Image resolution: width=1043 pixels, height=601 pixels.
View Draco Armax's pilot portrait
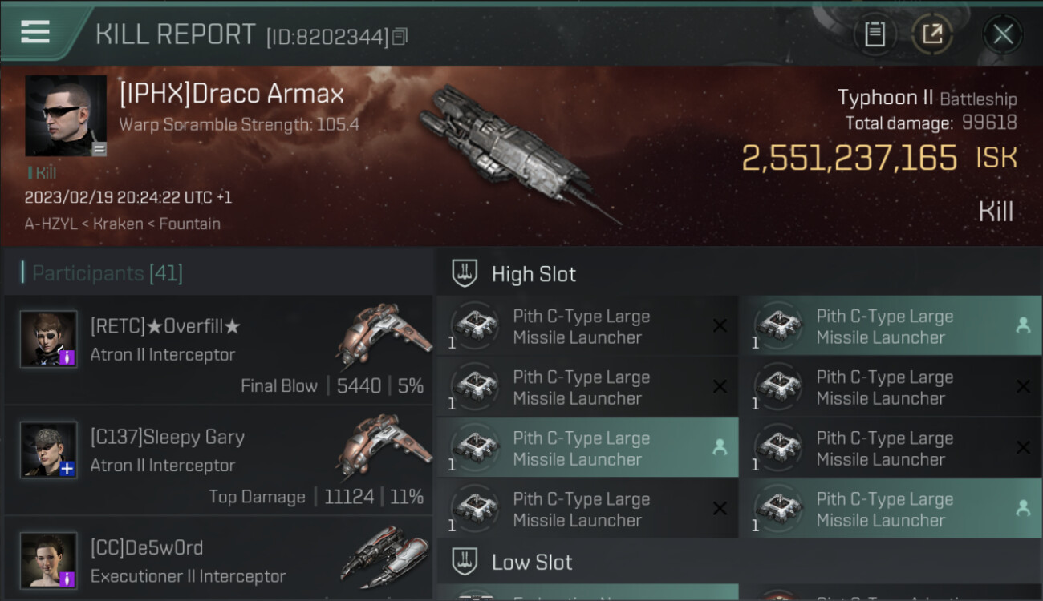pyautogui.click(x=66, y=115)
